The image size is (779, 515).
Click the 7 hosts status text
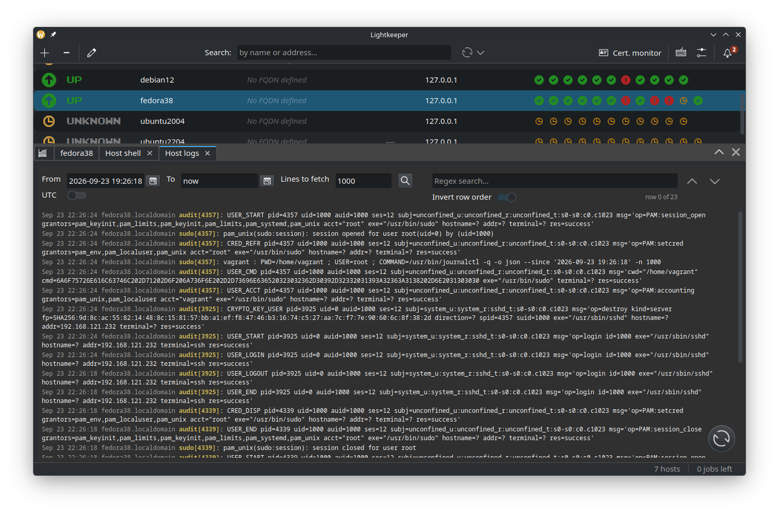667,469
